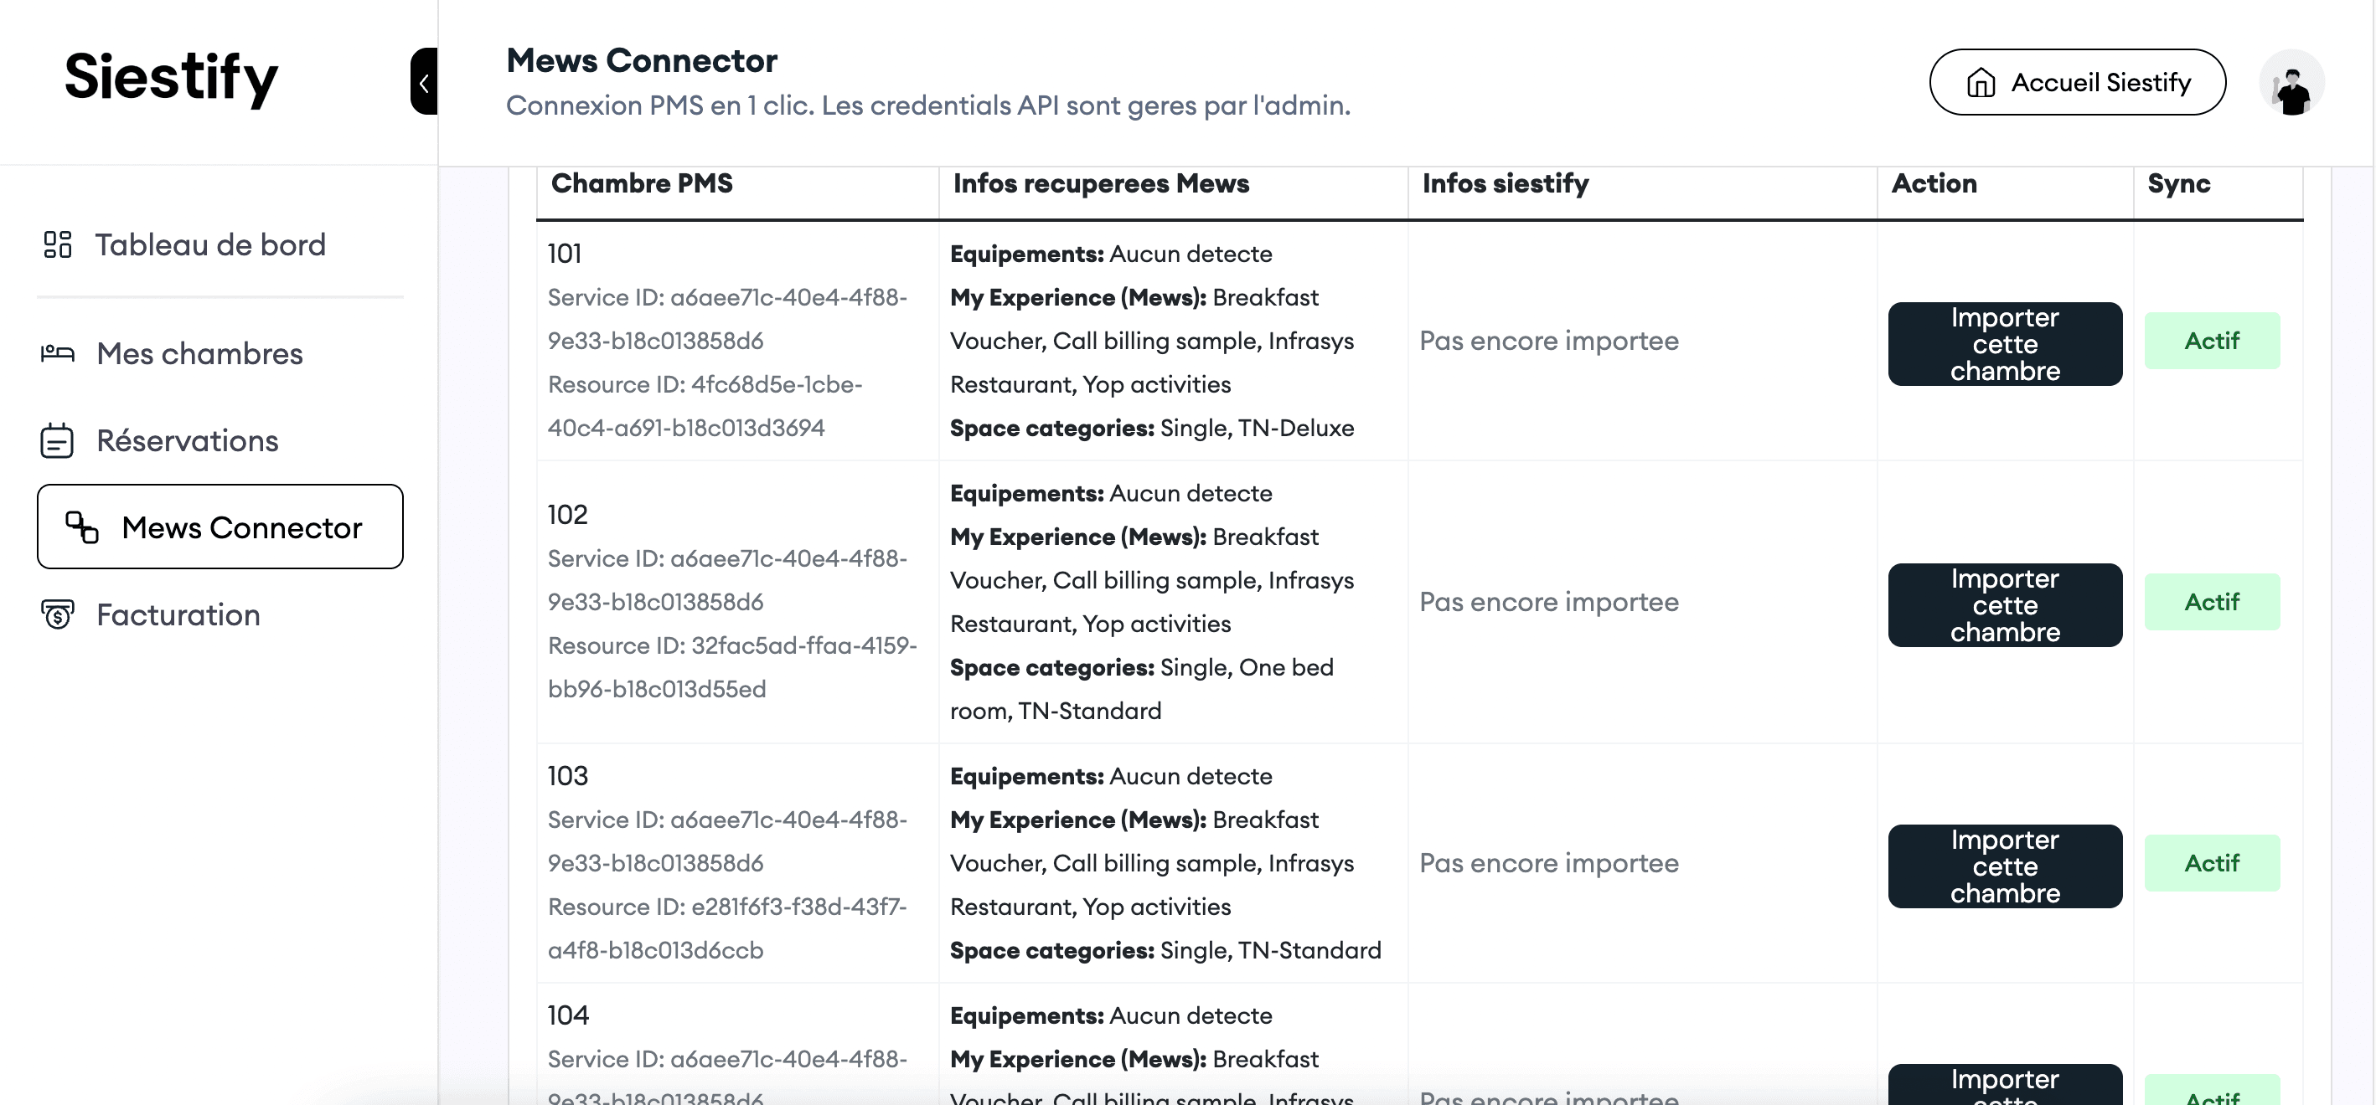
Task: Toggle Actif sync status for room 102
Action: coord(2212,602)
